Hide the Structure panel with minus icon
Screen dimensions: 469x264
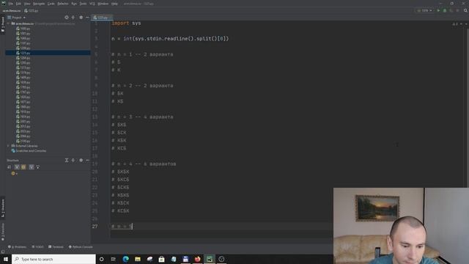pos(87,160)
